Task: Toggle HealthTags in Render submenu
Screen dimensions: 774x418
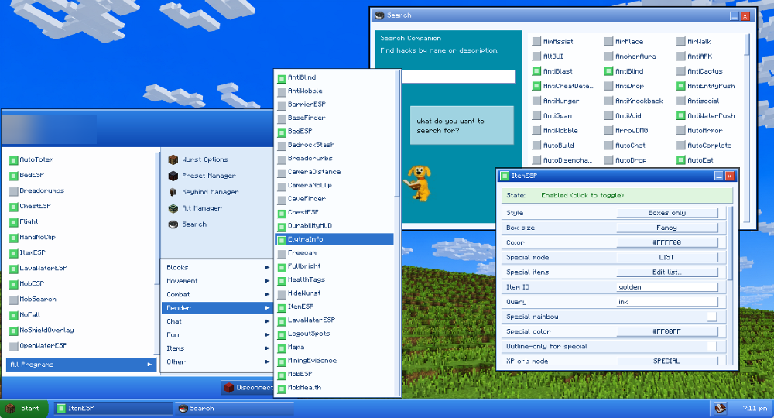Action: (x=282, y=279)
